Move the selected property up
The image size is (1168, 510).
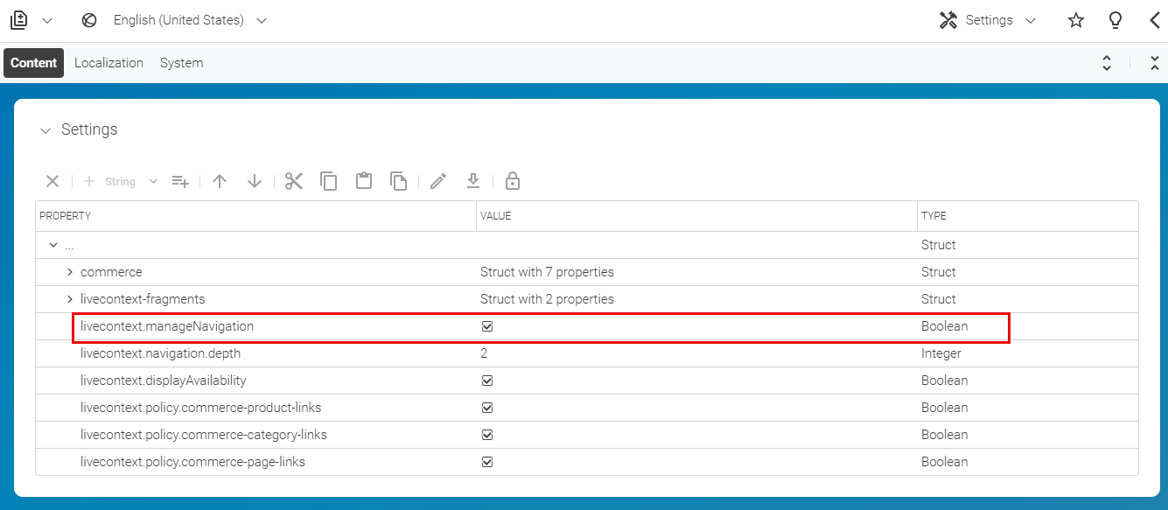click(x=220, y=180)
